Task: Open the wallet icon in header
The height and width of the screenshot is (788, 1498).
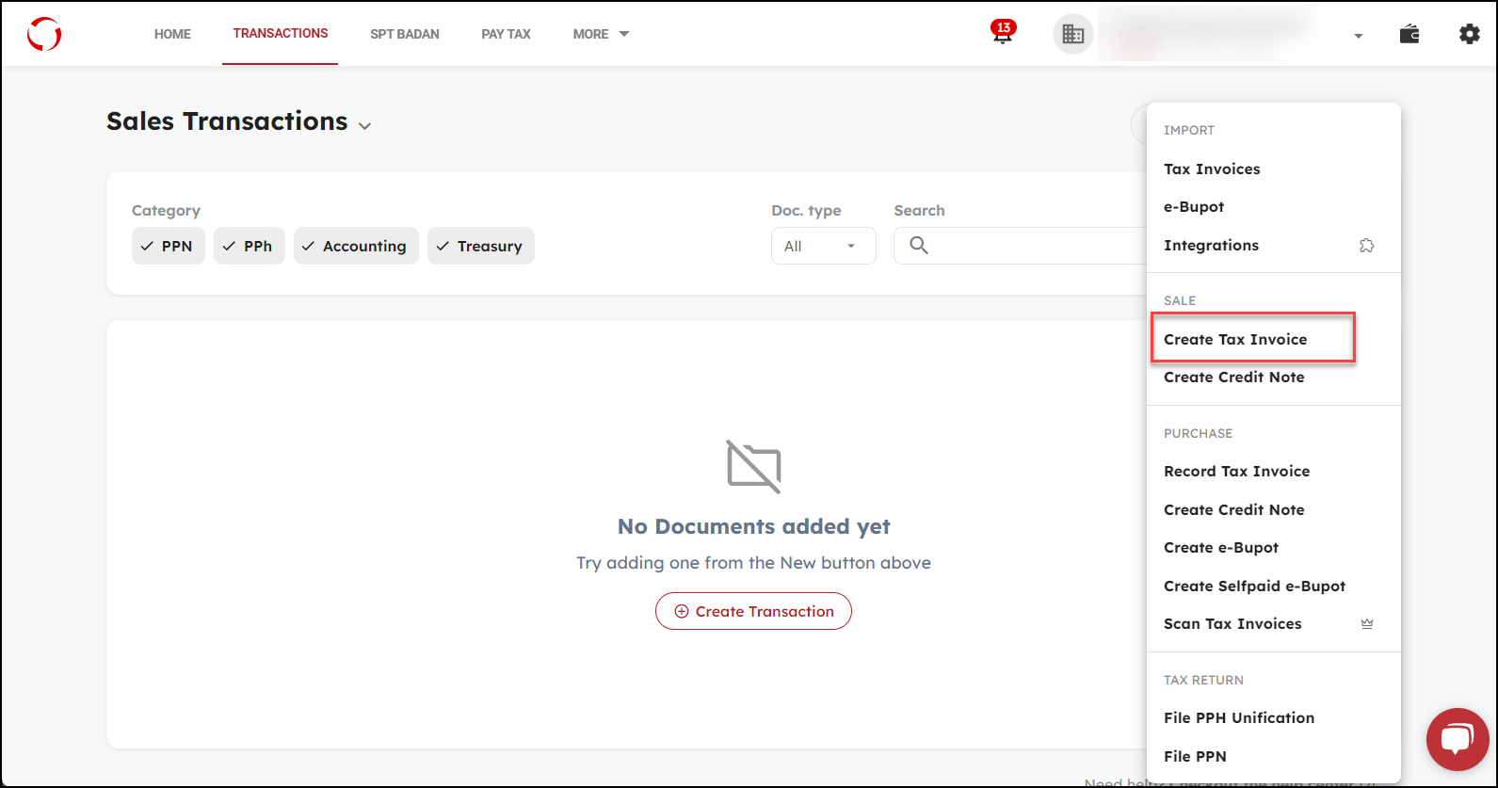Action: click(x=1409, y=35)
